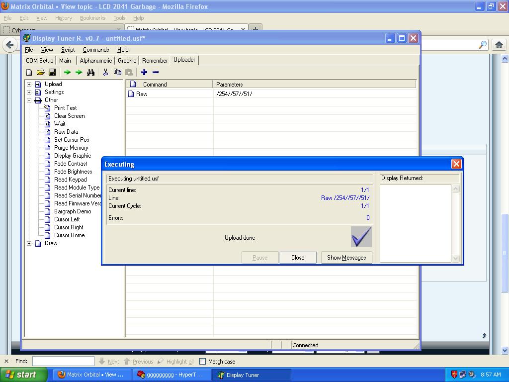This screenshot has height=382, width=509.
Task: Select the Raw Data command
Action: [x=66, y=132]
